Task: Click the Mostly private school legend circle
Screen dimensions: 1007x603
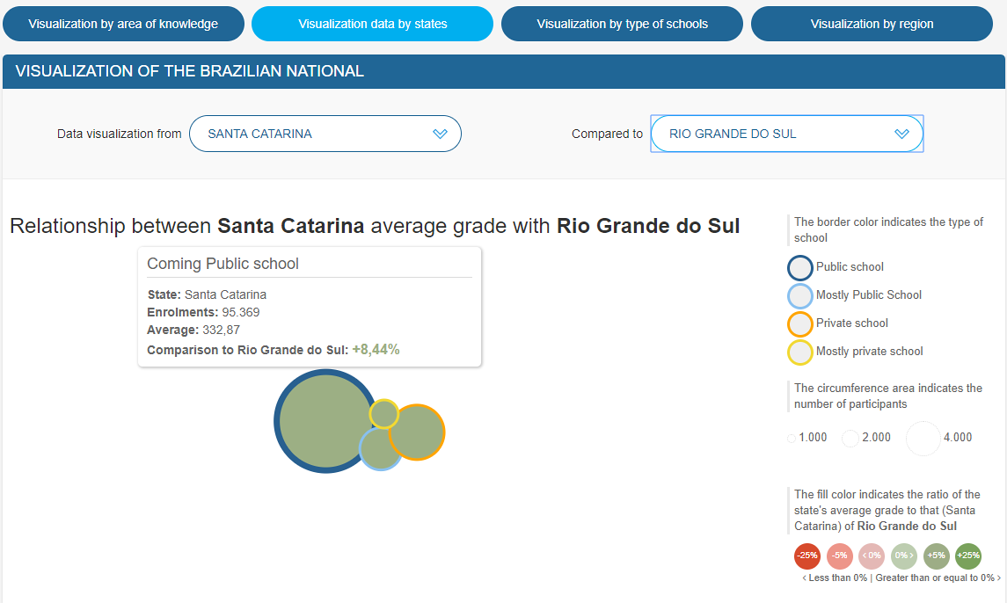Action: [x=800, y=352]
